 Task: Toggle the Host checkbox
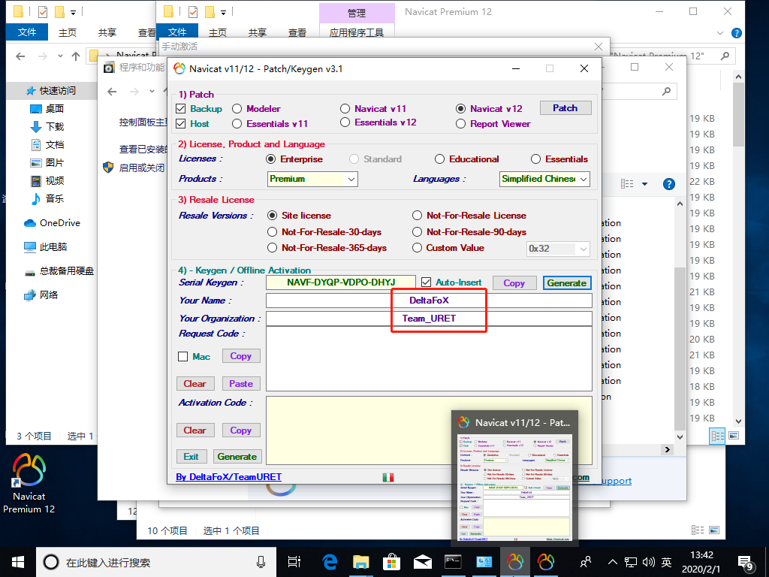pos(180,124)
